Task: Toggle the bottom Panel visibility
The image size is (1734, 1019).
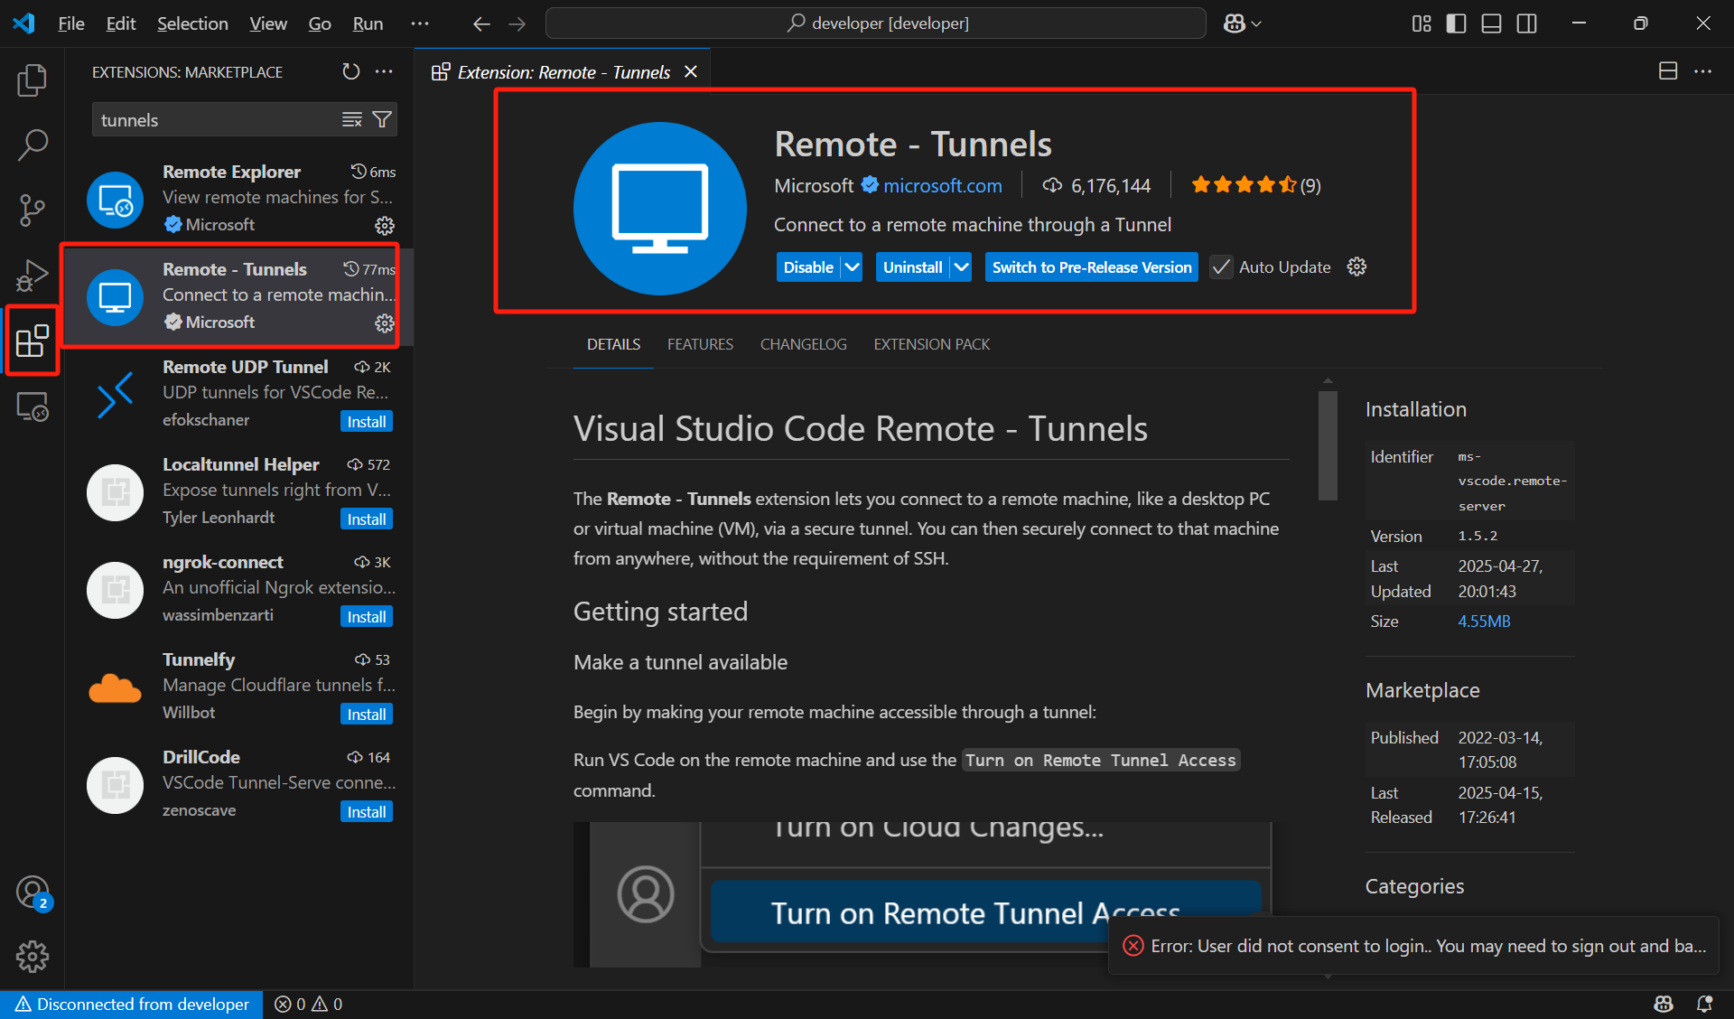Action: [x=1490, y=23]
